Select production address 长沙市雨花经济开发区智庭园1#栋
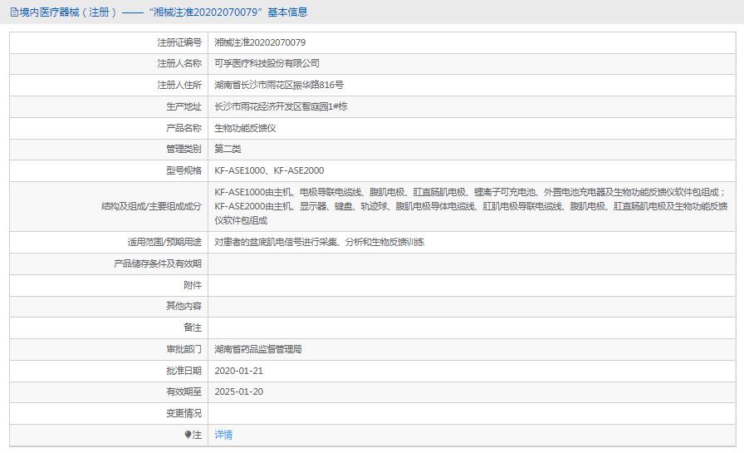 (281, 106)
